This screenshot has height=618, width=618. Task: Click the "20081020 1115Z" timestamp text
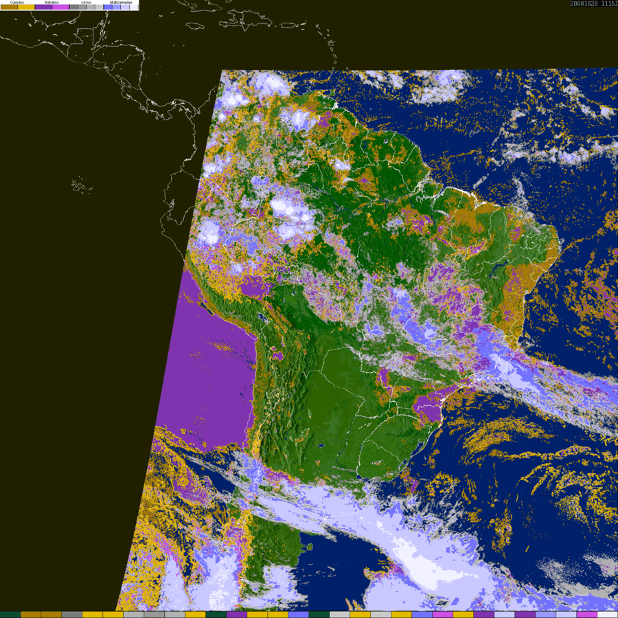[x=594, y=3]
